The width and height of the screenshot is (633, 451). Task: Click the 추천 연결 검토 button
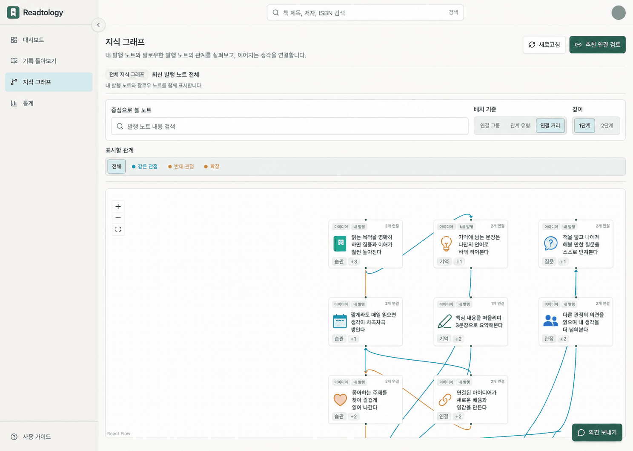click(x=597, y=44)
